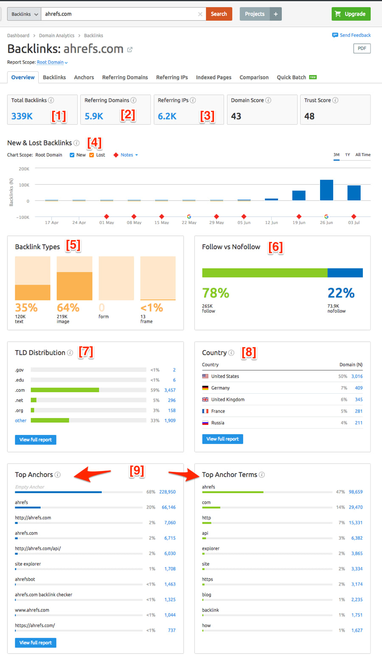
Task: Click the PDF export button
Action: click(x=362, y=48)
